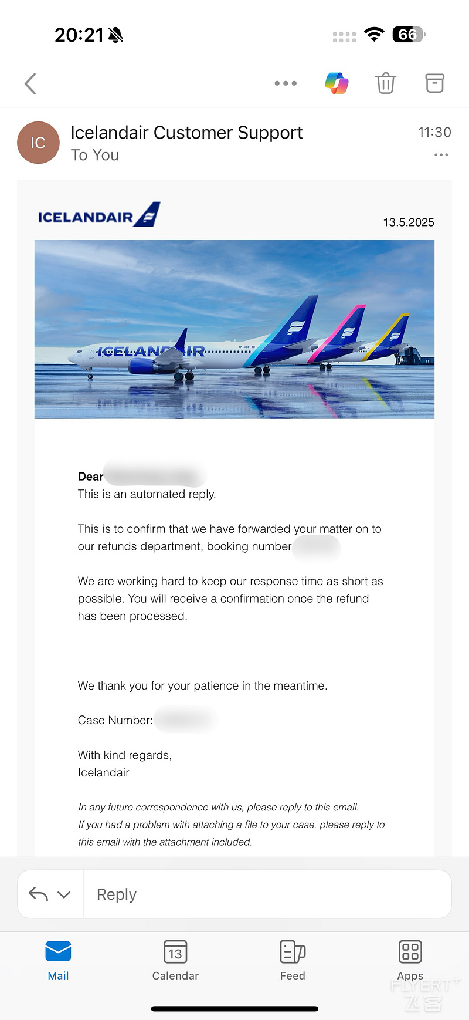Image resolution: width=469 pixels, height=1020 pixels.
Task: Switch to the Mail tab
Action: [58, 961]
